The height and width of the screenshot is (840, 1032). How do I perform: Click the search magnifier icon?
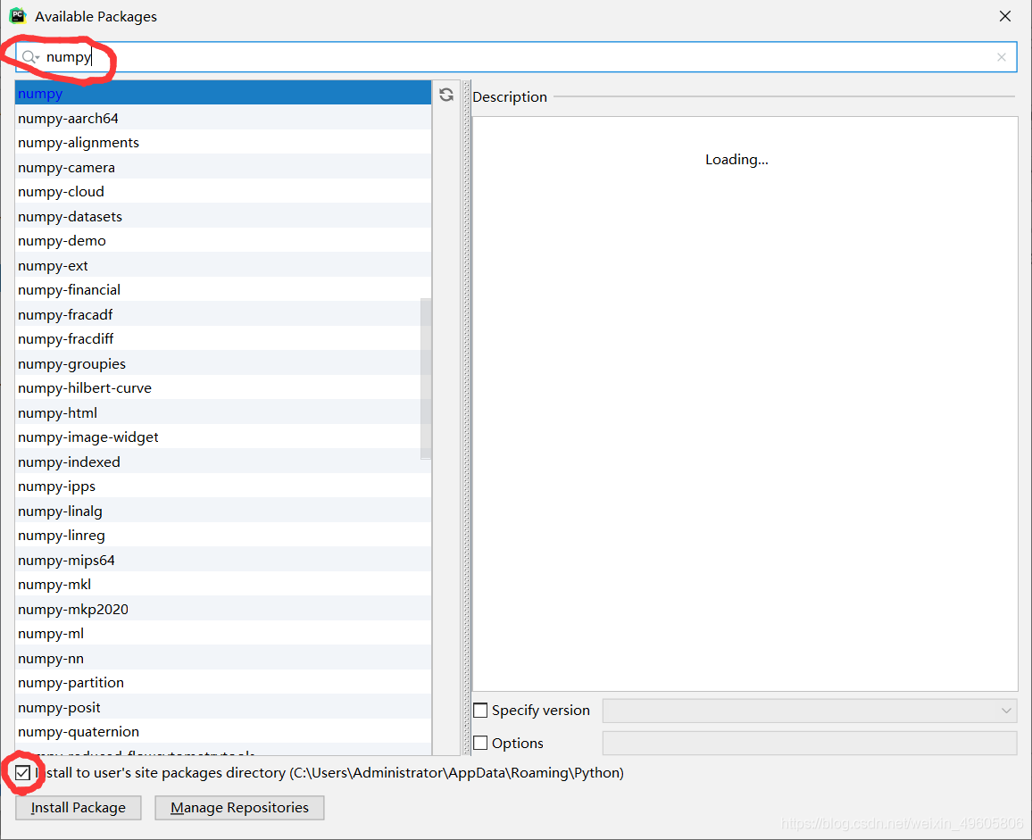pyautogui.click(x=29, y=57)
